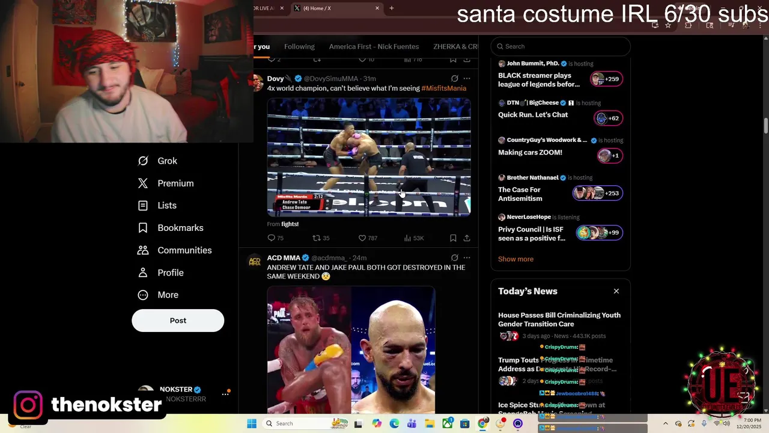Join the 'Making cars ZOOM!' space
This screenshot has width=769, height=433.
(530, 153)
